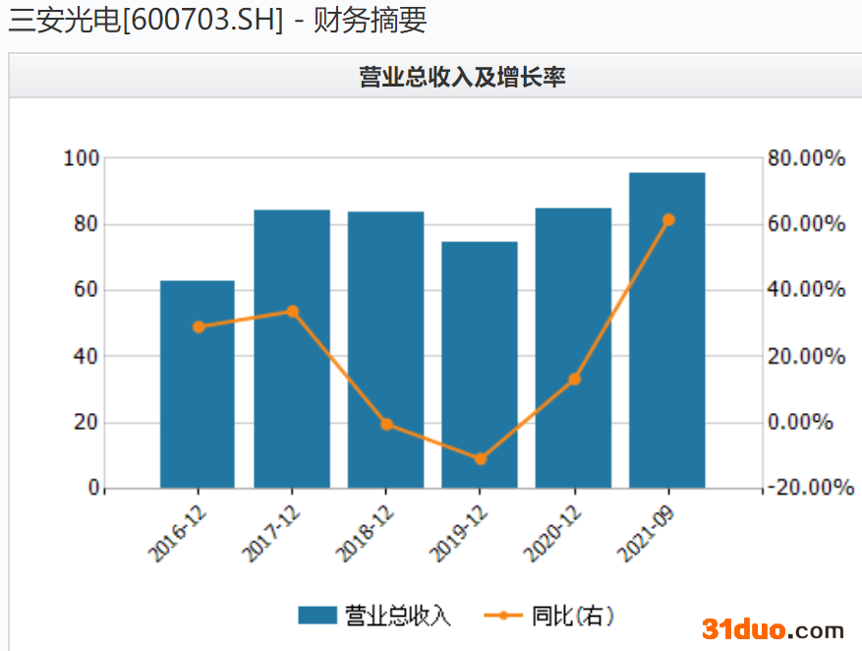Select the 2021-09 growth rate point
Screen dimensions: 862x651
coord(668,220)
